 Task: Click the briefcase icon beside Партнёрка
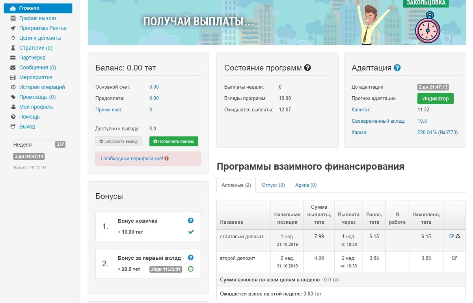(13, 58)
